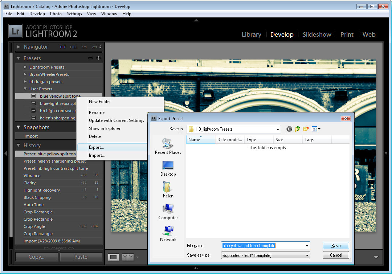The height and width of the screenshot is (274, 392).
Task: Choose Rename from context menu
Action: [97, 113]
